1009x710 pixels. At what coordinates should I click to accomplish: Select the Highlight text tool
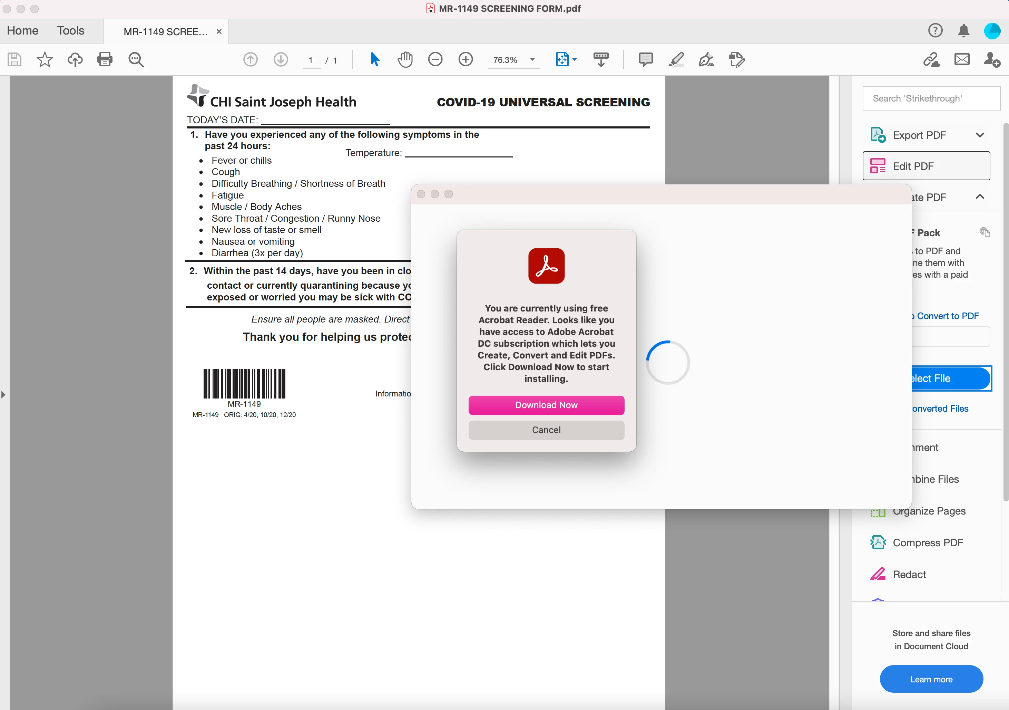[676, 59]
